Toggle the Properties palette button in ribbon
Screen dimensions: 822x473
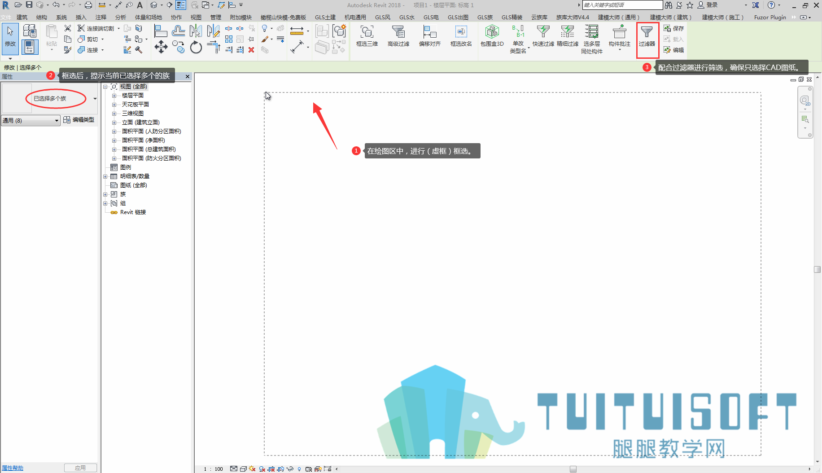tap(30, 47)
